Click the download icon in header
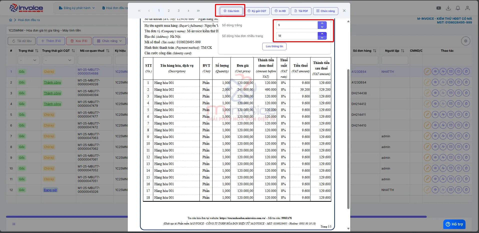The height and width of the screenshot is (233, 479). [x=448, y=8]
